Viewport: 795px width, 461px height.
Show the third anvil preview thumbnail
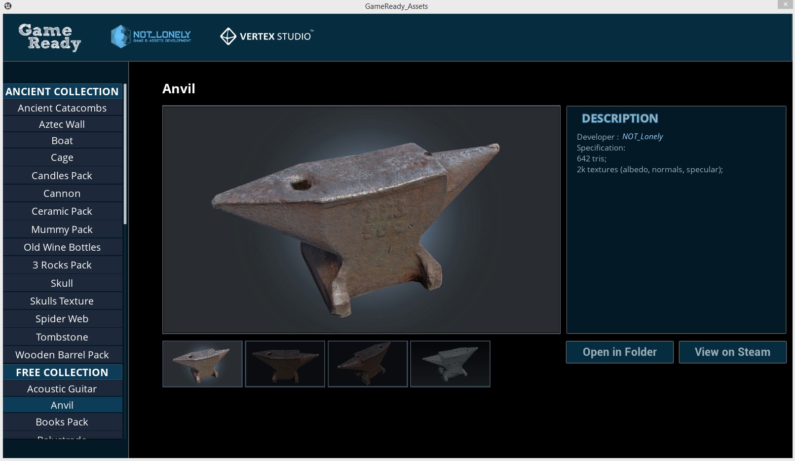pyautogui.click(x=368, y=364)
